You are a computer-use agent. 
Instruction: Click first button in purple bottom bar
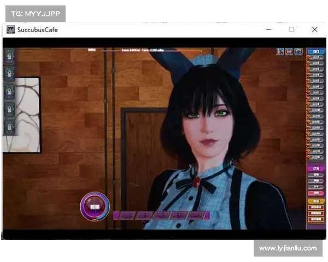pos(127,216)
